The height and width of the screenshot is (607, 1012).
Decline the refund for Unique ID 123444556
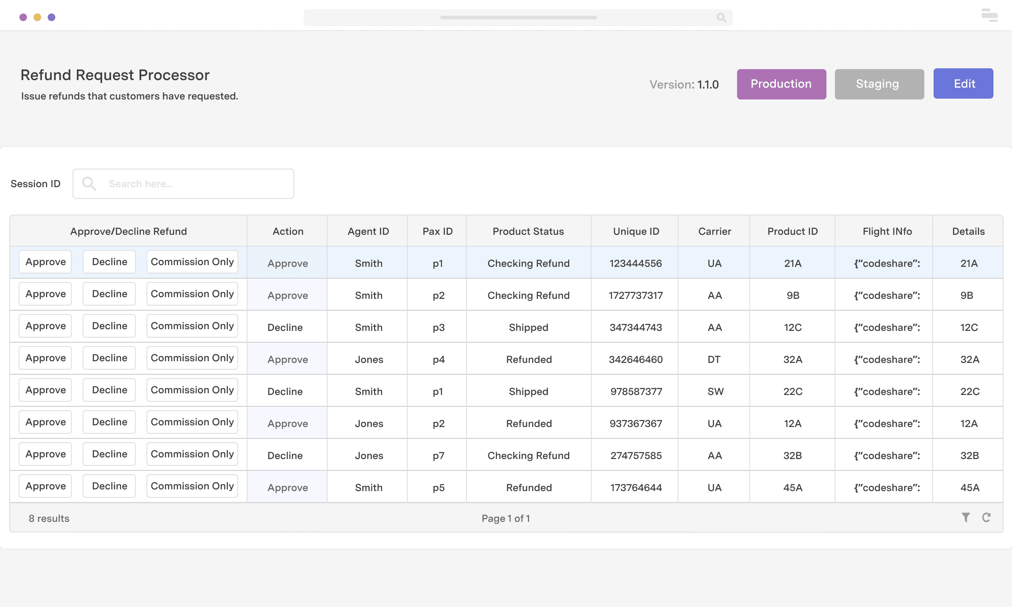(x=109, y=261)
